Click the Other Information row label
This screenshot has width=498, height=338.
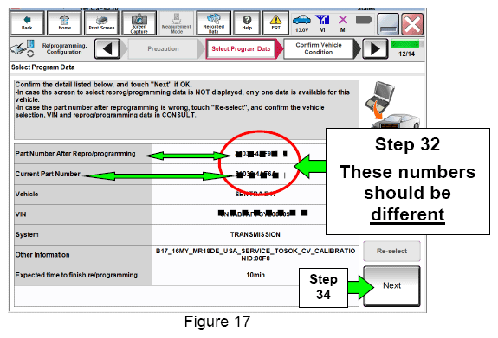42,255
